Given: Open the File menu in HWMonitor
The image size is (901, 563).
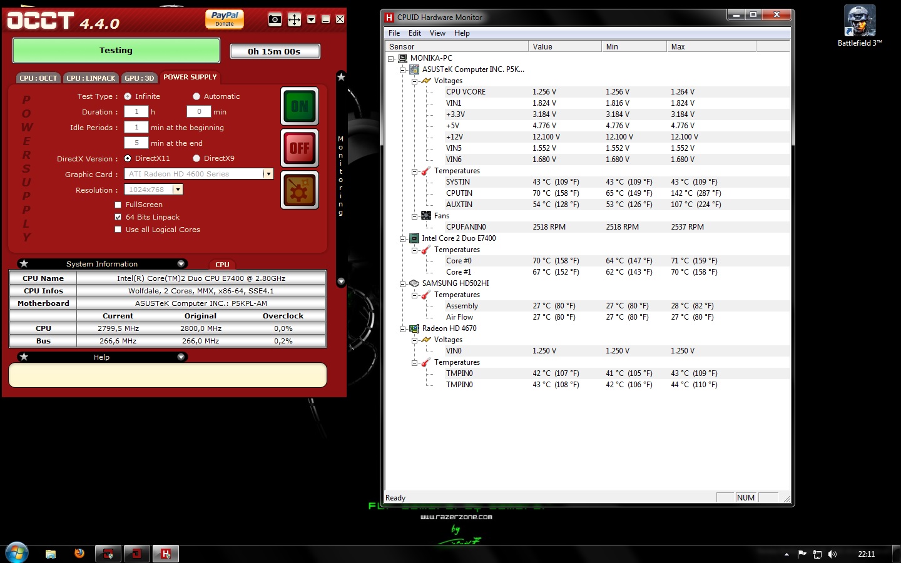Looking at the screenshot, I should click(x=394, y=33).
